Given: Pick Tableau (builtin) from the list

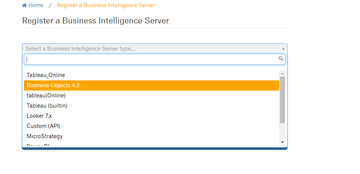Looking at the screenshot, I should (x=151, y=106).
